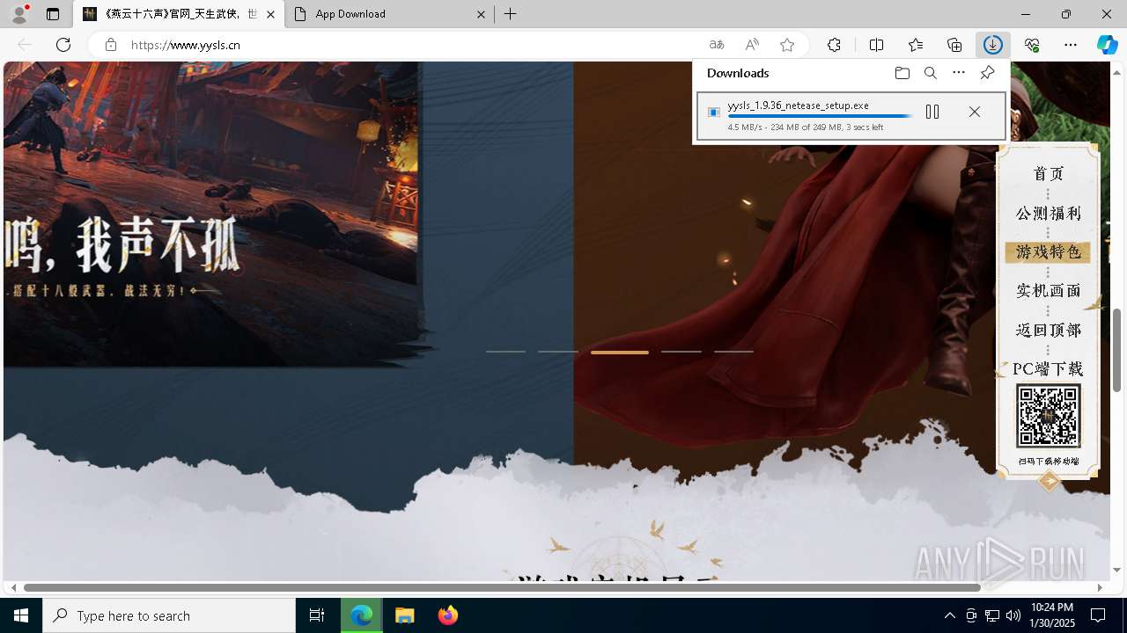Image resolution: width=1127 pixels, height=633 pixels.
Task: Select the first carousel indicator
Action: pyautogui.click(x=505, y=352)
